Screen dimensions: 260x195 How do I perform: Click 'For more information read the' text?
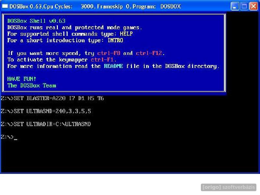click(x=54, y=66)
